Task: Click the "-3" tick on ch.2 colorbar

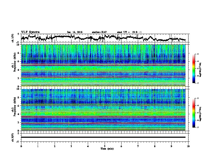Action: pyautogui.click(x=198, y=98)
